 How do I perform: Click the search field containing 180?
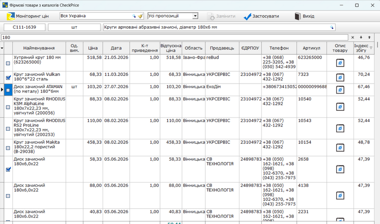point(174,37)
